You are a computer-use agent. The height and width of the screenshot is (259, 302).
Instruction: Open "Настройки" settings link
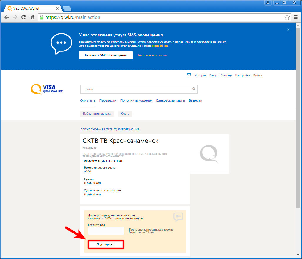[x=243, y=75]
